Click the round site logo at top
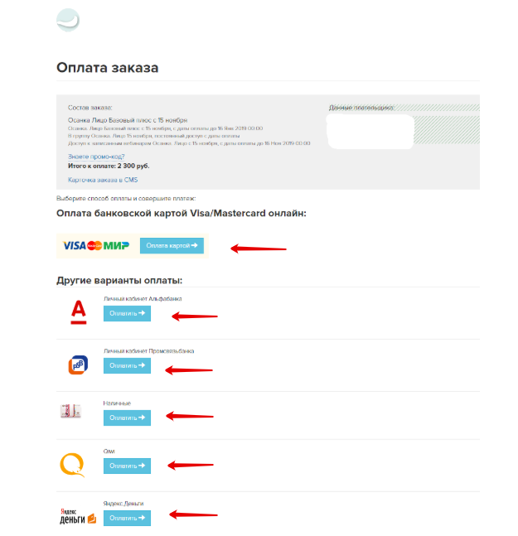Image resolution: width=518 pixels, height=536 pixels. 68,20
